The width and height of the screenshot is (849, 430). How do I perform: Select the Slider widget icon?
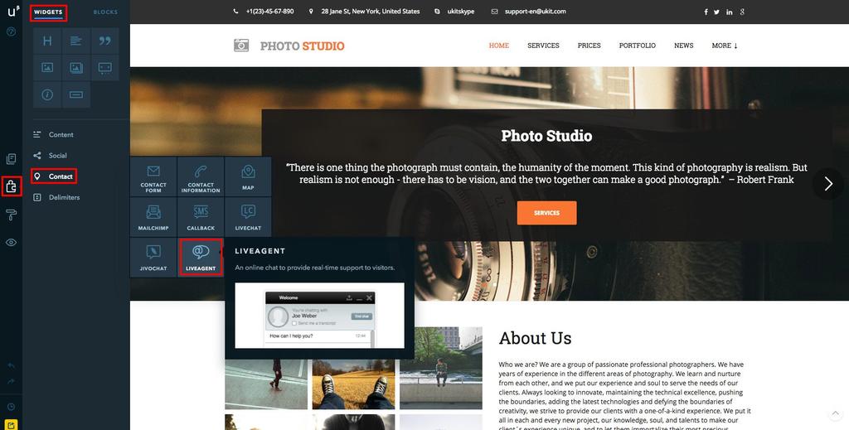click(105, 68)
